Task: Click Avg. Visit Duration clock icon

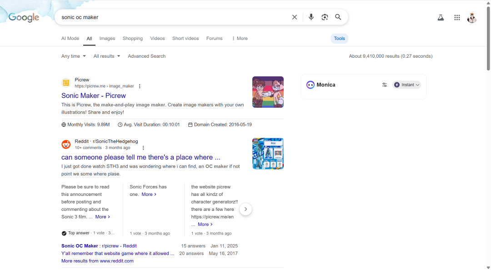Action: pyautogui.click(x=120, y=125)
